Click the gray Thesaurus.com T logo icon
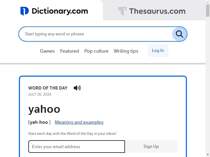The image size is (210, 157). (122, 11)
